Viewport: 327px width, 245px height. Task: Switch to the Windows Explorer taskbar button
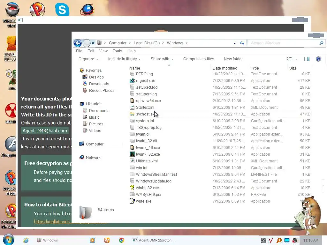coord(47,240)
